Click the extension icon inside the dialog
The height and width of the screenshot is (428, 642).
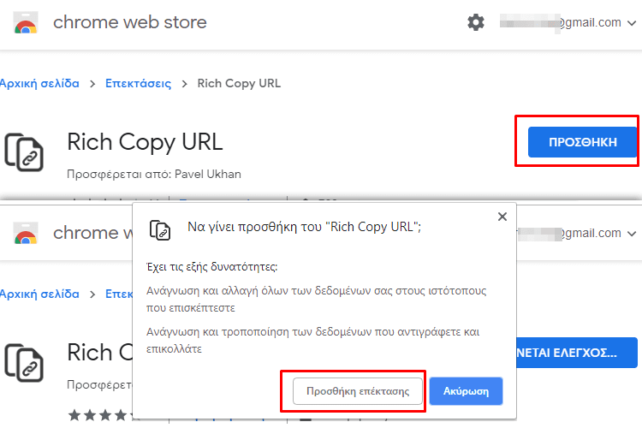(160, 229)
